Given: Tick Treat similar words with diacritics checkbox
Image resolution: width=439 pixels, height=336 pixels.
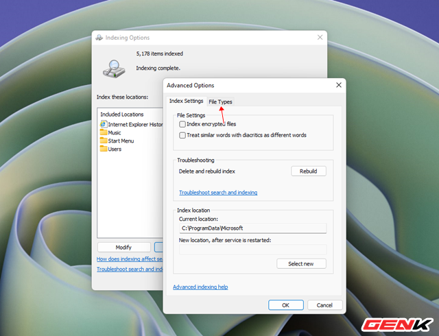Looking at the screenshot, I should (x=182, y=135).
